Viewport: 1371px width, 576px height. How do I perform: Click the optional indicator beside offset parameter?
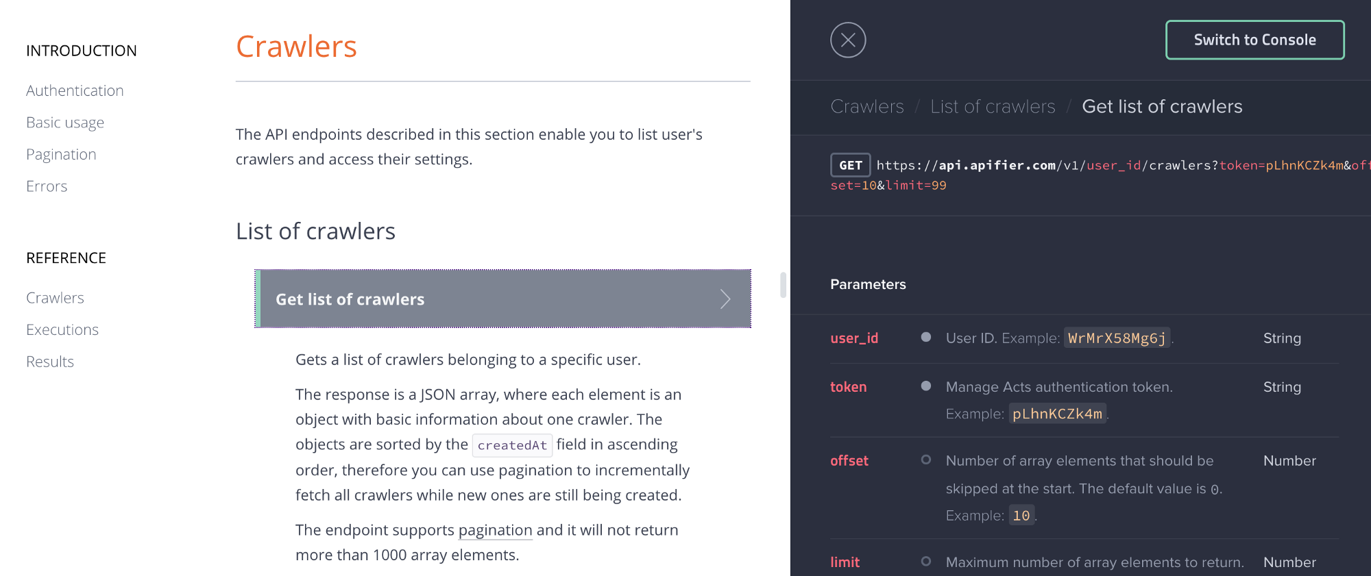[x=926, y=460]
